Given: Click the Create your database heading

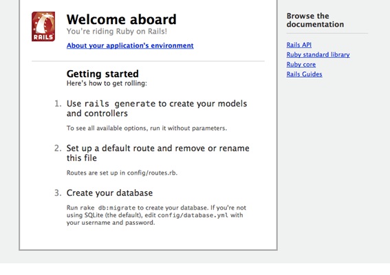Looking at the screenshot, I should [x=109, y=193].
